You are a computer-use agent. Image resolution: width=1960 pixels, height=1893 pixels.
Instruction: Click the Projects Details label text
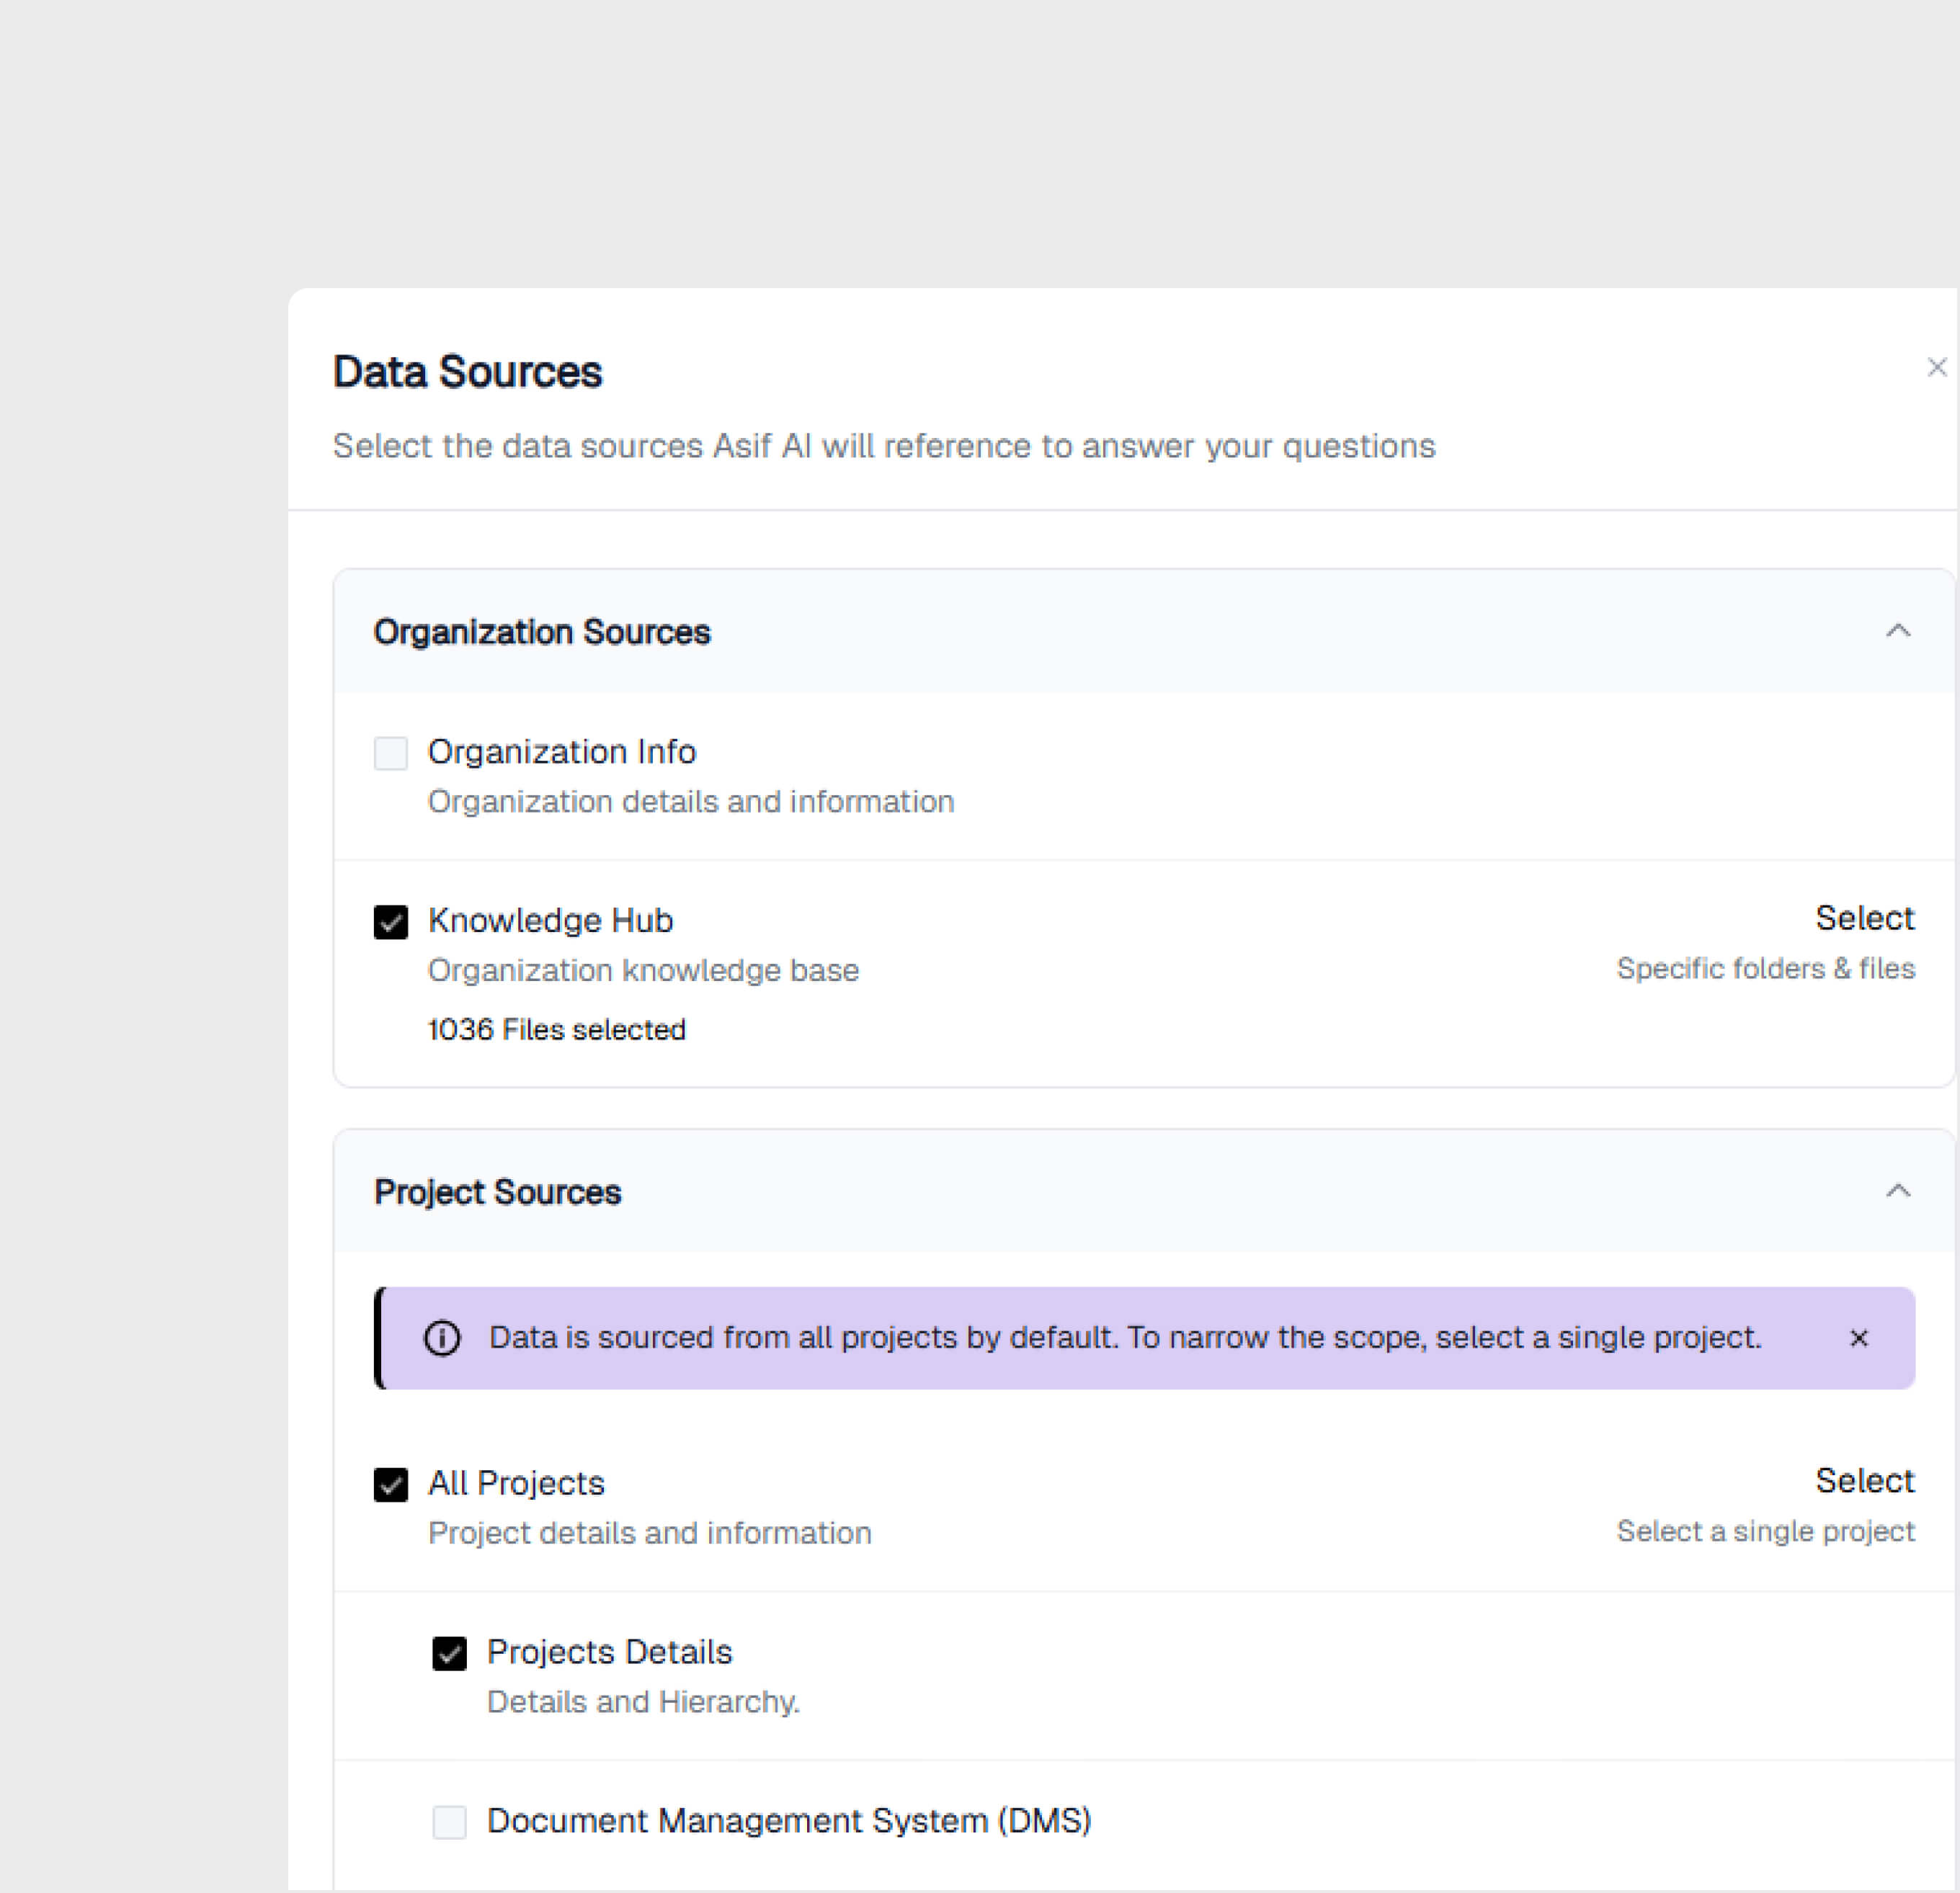pos(610,1652)
